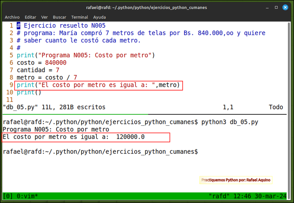This screenshot has width=294, height=203.
Task: Click the print "Programa N005" code line
Action: (86, 55)
